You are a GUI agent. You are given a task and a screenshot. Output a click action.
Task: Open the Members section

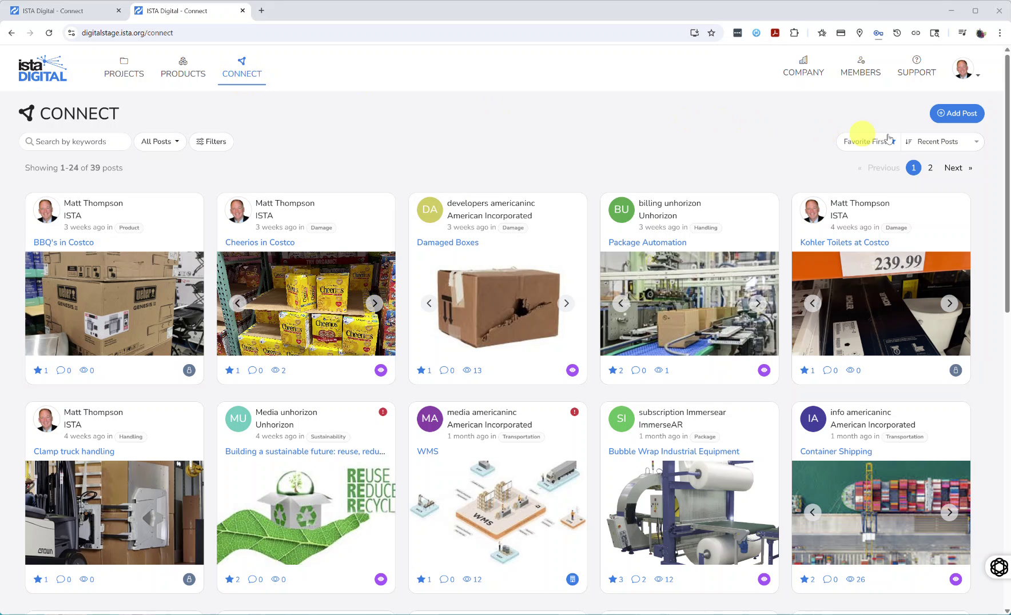tap(861, 67)
